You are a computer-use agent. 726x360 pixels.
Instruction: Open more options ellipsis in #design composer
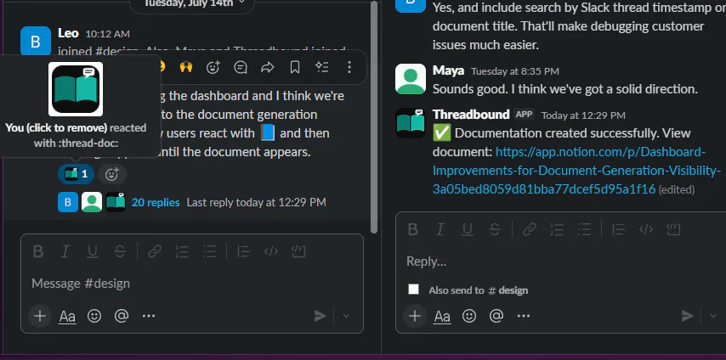coord(149,316)
